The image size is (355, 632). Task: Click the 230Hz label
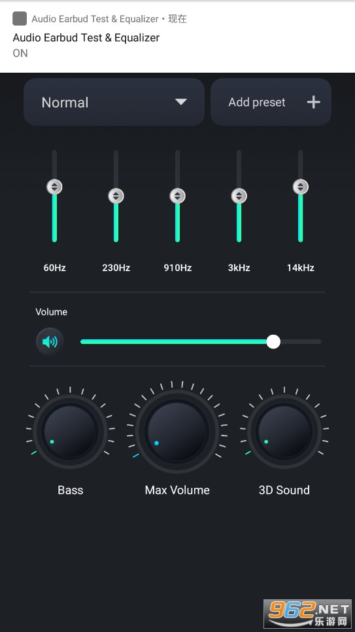tap(116, 268)
